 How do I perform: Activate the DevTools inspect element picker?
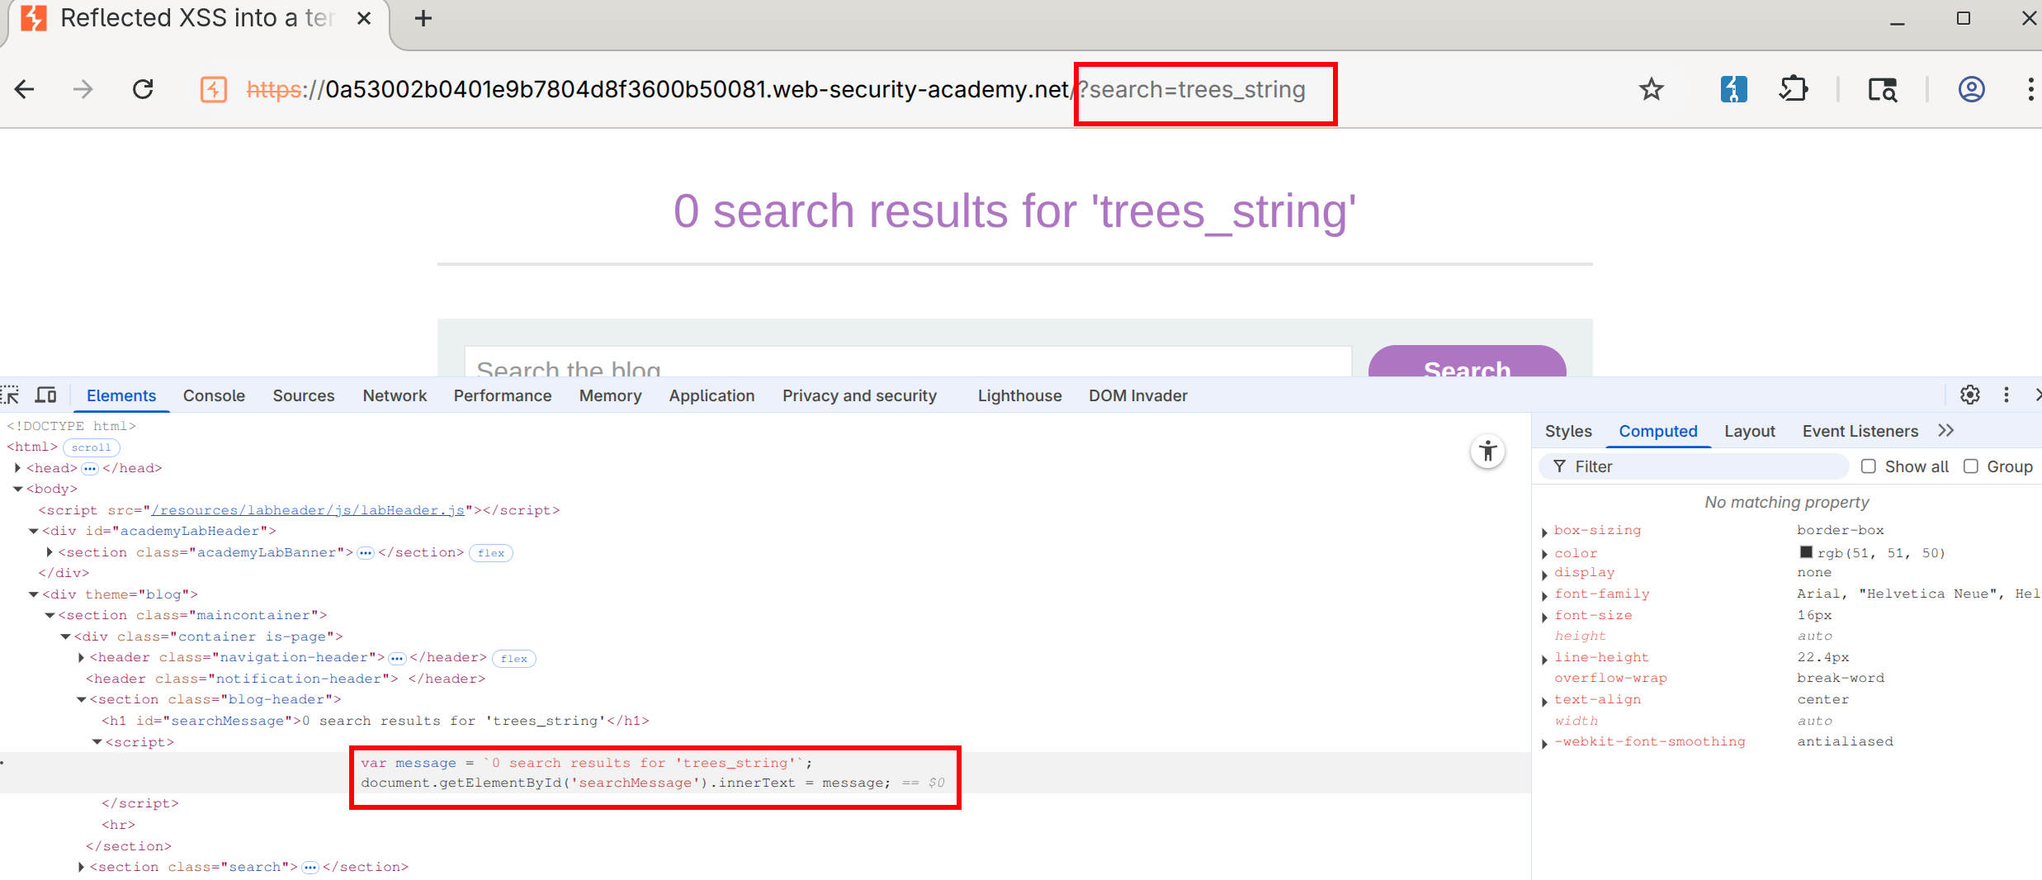(x=11, y=395)
